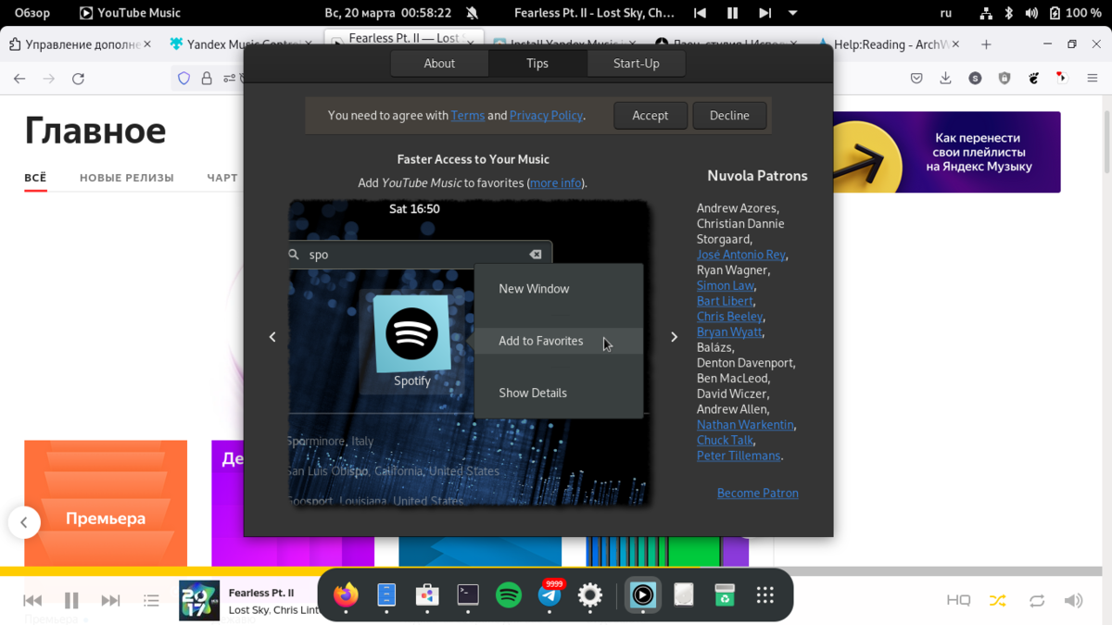This screenshot has height=625, width=1112.
Task: Open the Terms link
Action: 468,115
